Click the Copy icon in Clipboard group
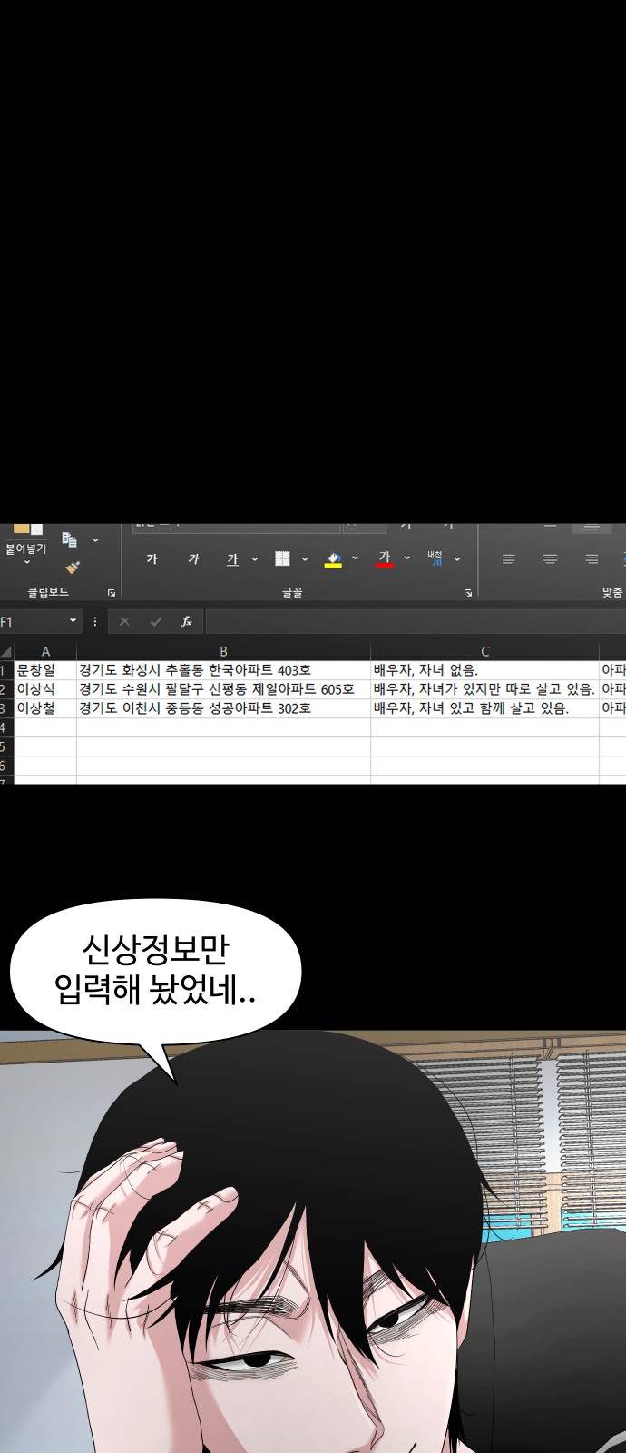This screenshot has width=626, height=1453. point(69,539)
